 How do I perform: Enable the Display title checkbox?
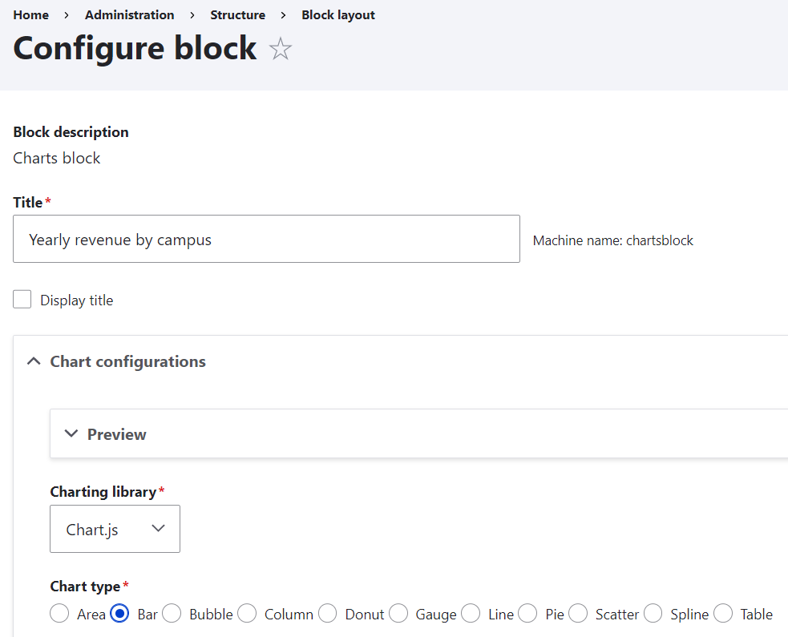pos(22,299)
